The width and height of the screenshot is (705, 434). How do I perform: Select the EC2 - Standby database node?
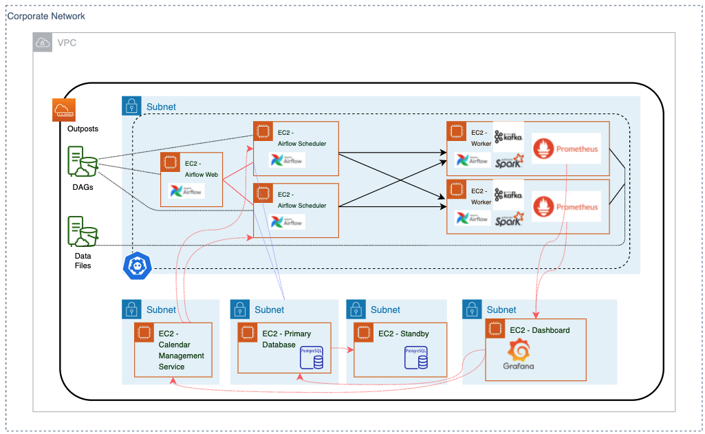[x=400, y=349]
